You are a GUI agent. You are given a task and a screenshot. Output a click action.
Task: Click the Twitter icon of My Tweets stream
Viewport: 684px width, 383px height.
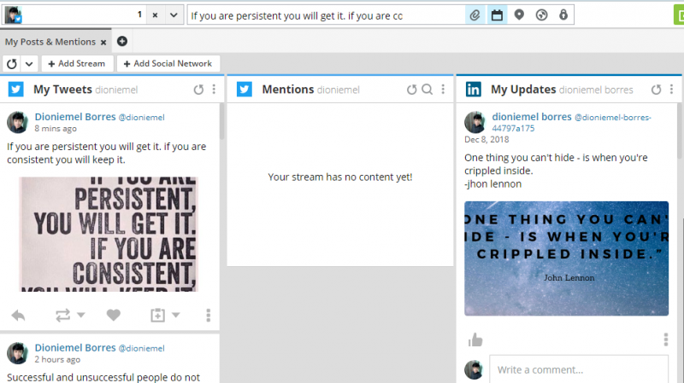15,90
